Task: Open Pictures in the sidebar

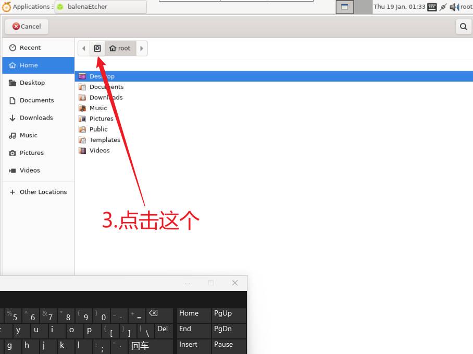Action: pyautogui.click(x=39, y=153)
